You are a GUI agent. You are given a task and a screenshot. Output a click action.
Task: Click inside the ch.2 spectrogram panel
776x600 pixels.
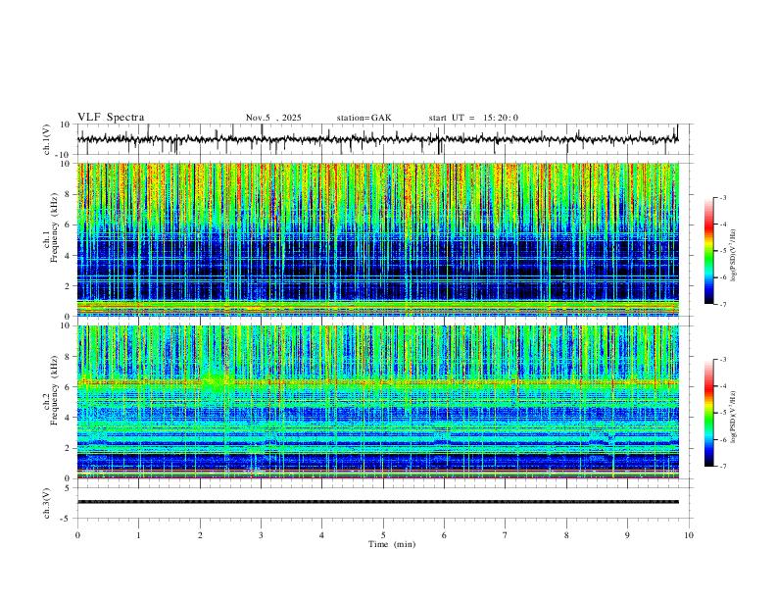click(377, 402)
